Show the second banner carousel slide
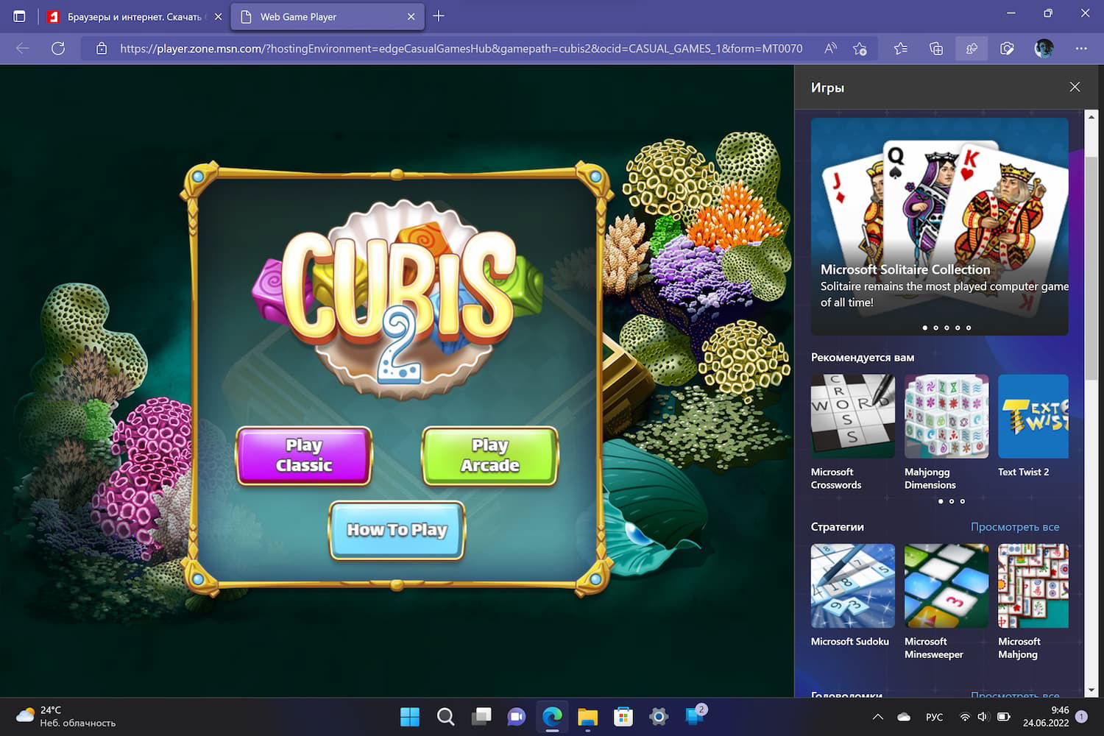Image resolution: width=1104 pixels, height=736 pixels. tap(935, 328)
